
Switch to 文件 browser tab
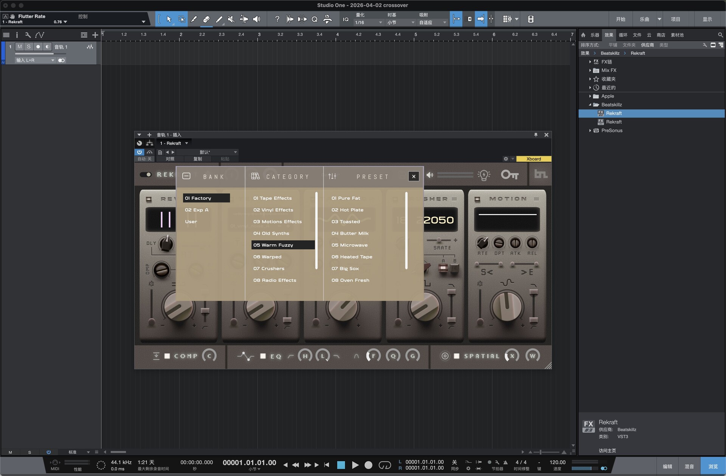pyautogui.click(x=637, y=35)
